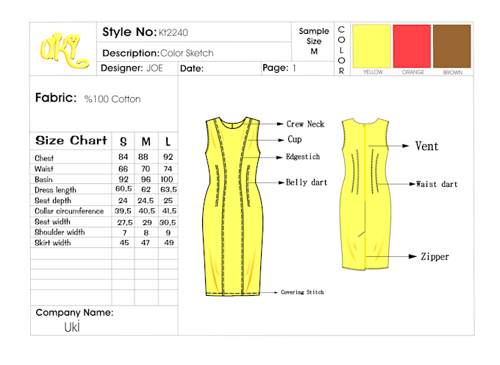The image size is (500, 365).
Task: Click Collar circumference L value 41,5
Action: click(x=169, y=211)
